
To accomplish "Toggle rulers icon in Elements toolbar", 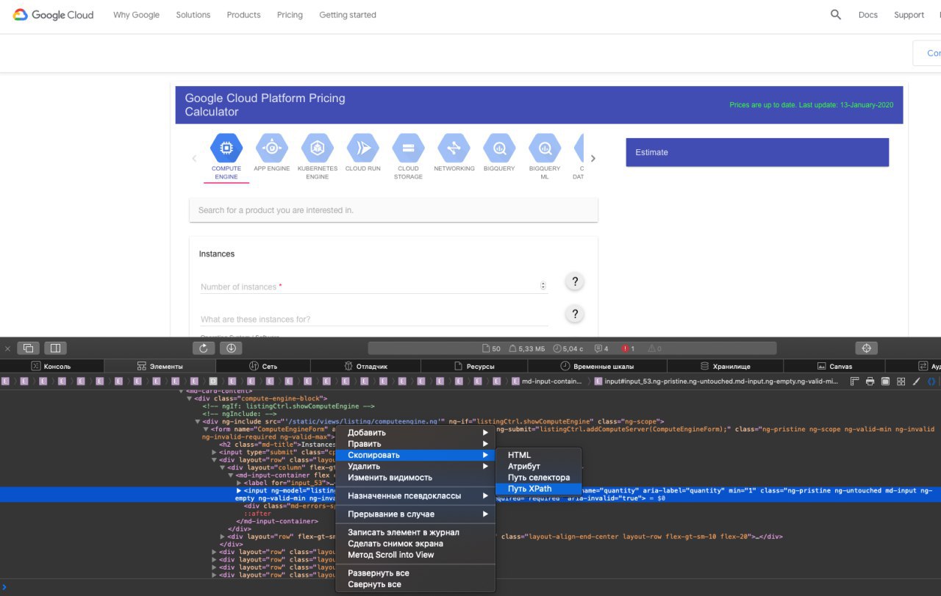I will 855,381.
